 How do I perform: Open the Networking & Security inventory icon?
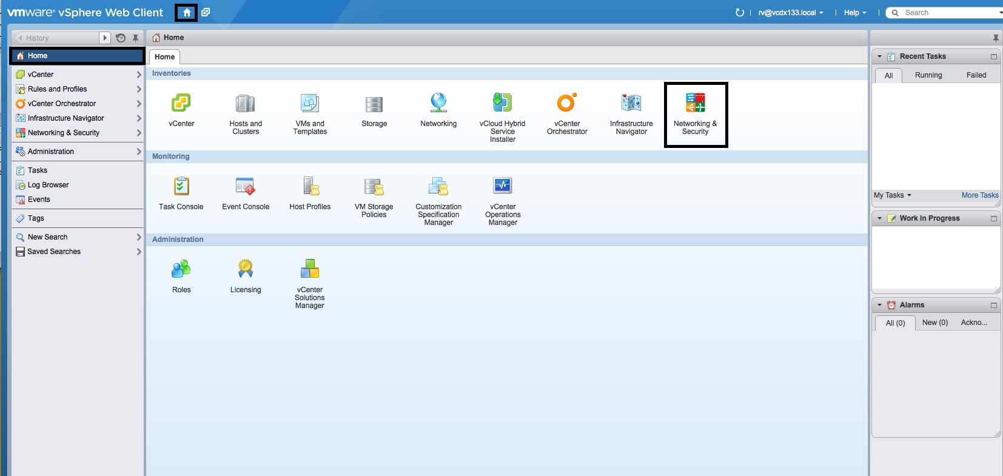tap(695, 104)
